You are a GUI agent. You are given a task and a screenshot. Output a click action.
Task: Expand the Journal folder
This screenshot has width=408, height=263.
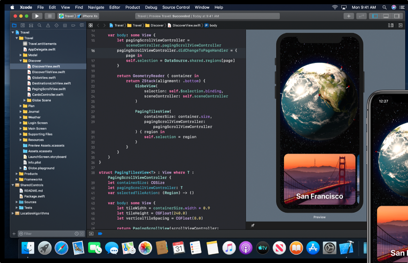[21, 112]
